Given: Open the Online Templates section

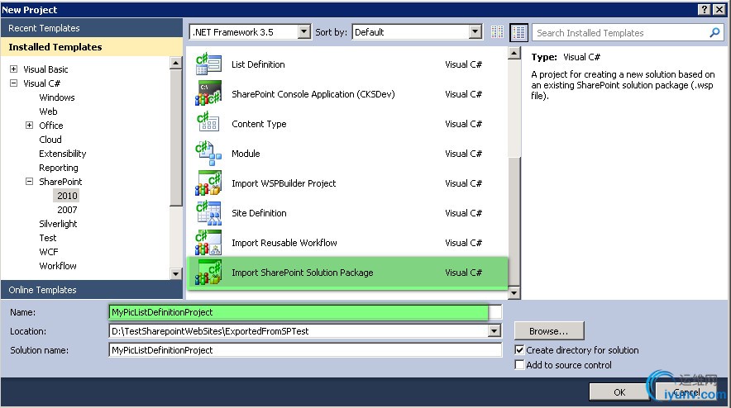Looking at the screenshot, I should coord(91,290).
